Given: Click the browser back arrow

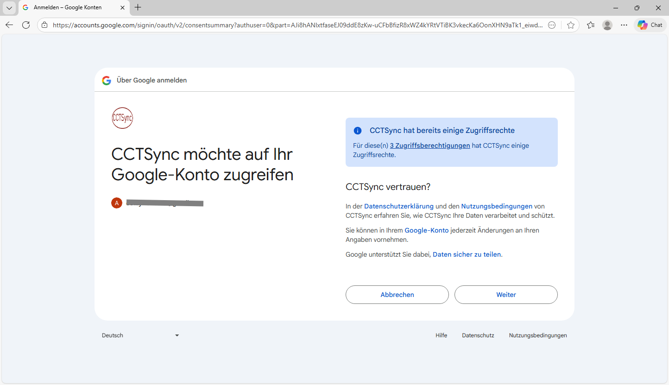Looking at the screenshot, I should point(9,25).
